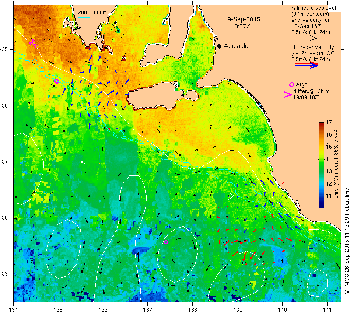Click the 'Altimetric sealevel' legend heading
The width and height of the screenshot is (350, 315).
tap(313, 8)
